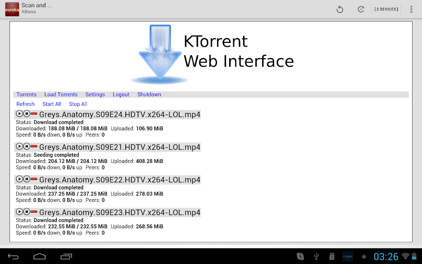Stop the Greys.Anatomy.S09E24 torrent
The width and height of the screenshot is (422, 264).
pos(27,114)
